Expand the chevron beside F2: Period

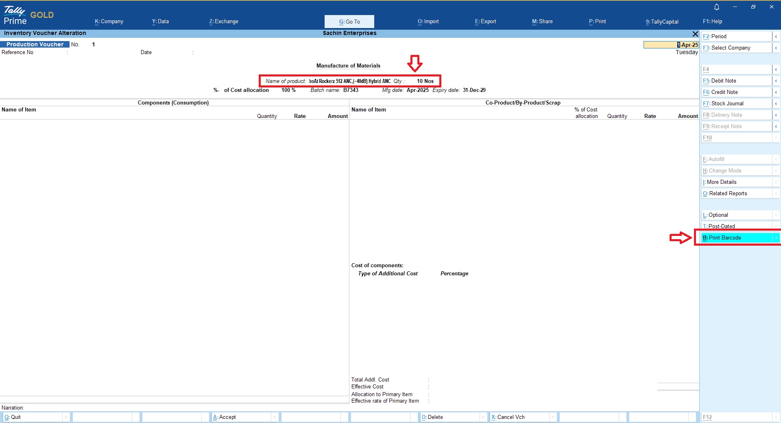776,37
